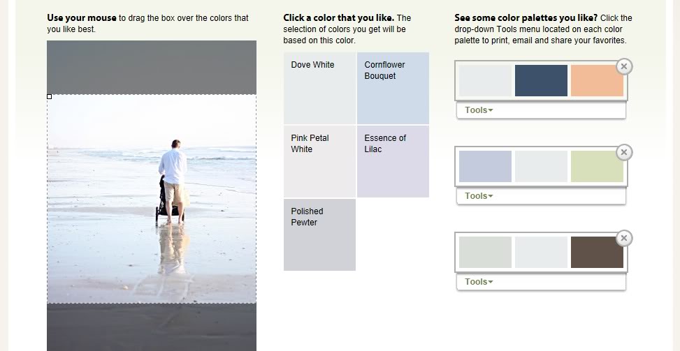This screenshot has width=680, height=351.
Task: Click the sage gray swatch in third palette
Action: pyautogui.click(x=485, y=252)
